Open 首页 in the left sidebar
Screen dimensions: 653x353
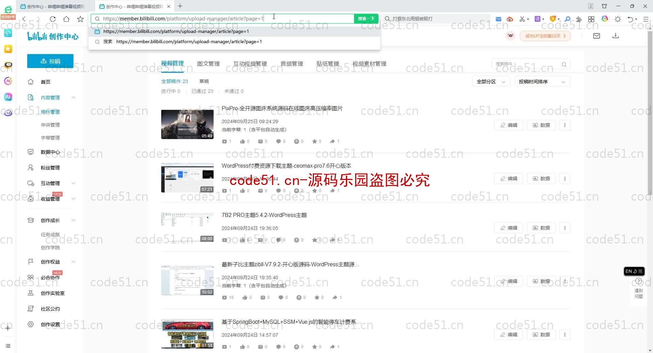pos(45,82)
